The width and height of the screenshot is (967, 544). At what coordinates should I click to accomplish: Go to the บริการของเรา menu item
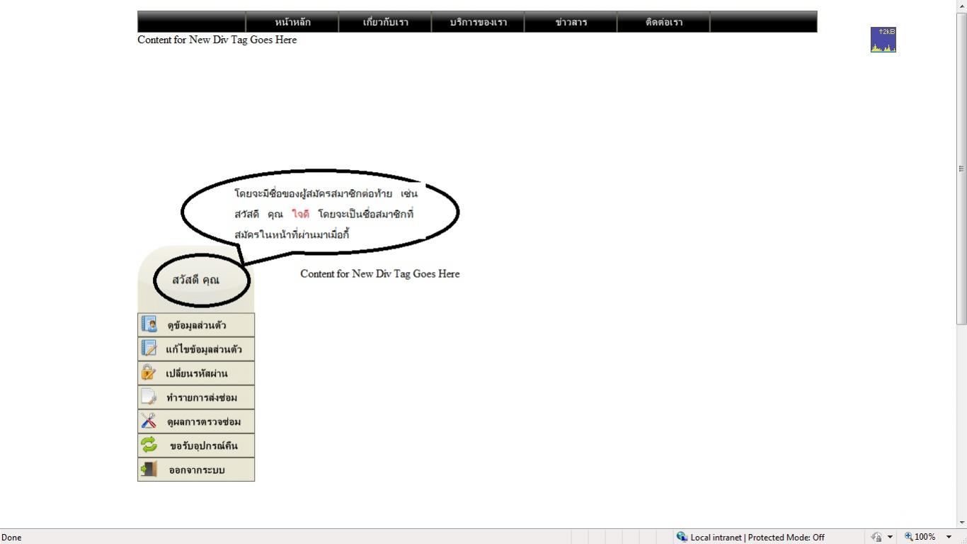click(478, 22)
